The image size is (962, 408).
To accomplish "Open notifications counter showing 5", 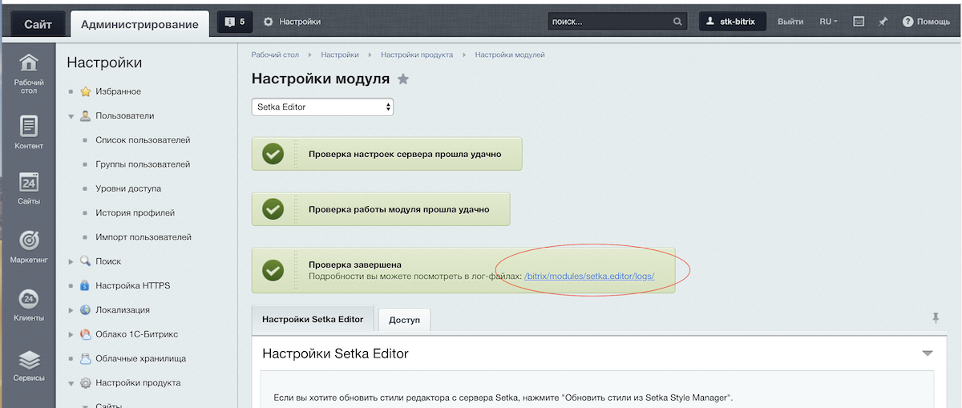I will (x=236, y=22).
